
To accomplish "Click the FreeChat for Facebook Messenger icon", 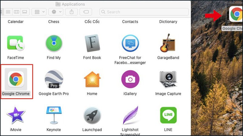I will pos(130,43).
